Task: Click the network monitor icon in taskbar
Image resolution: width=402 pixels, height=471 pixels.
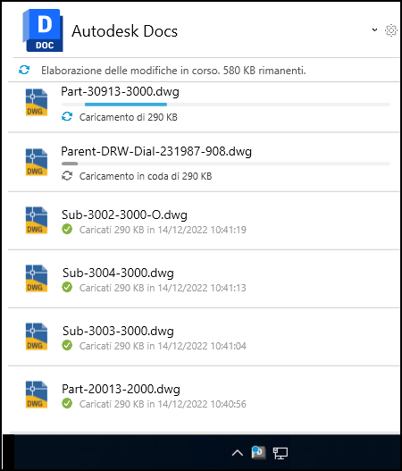Action: click(x=281, y=453)
